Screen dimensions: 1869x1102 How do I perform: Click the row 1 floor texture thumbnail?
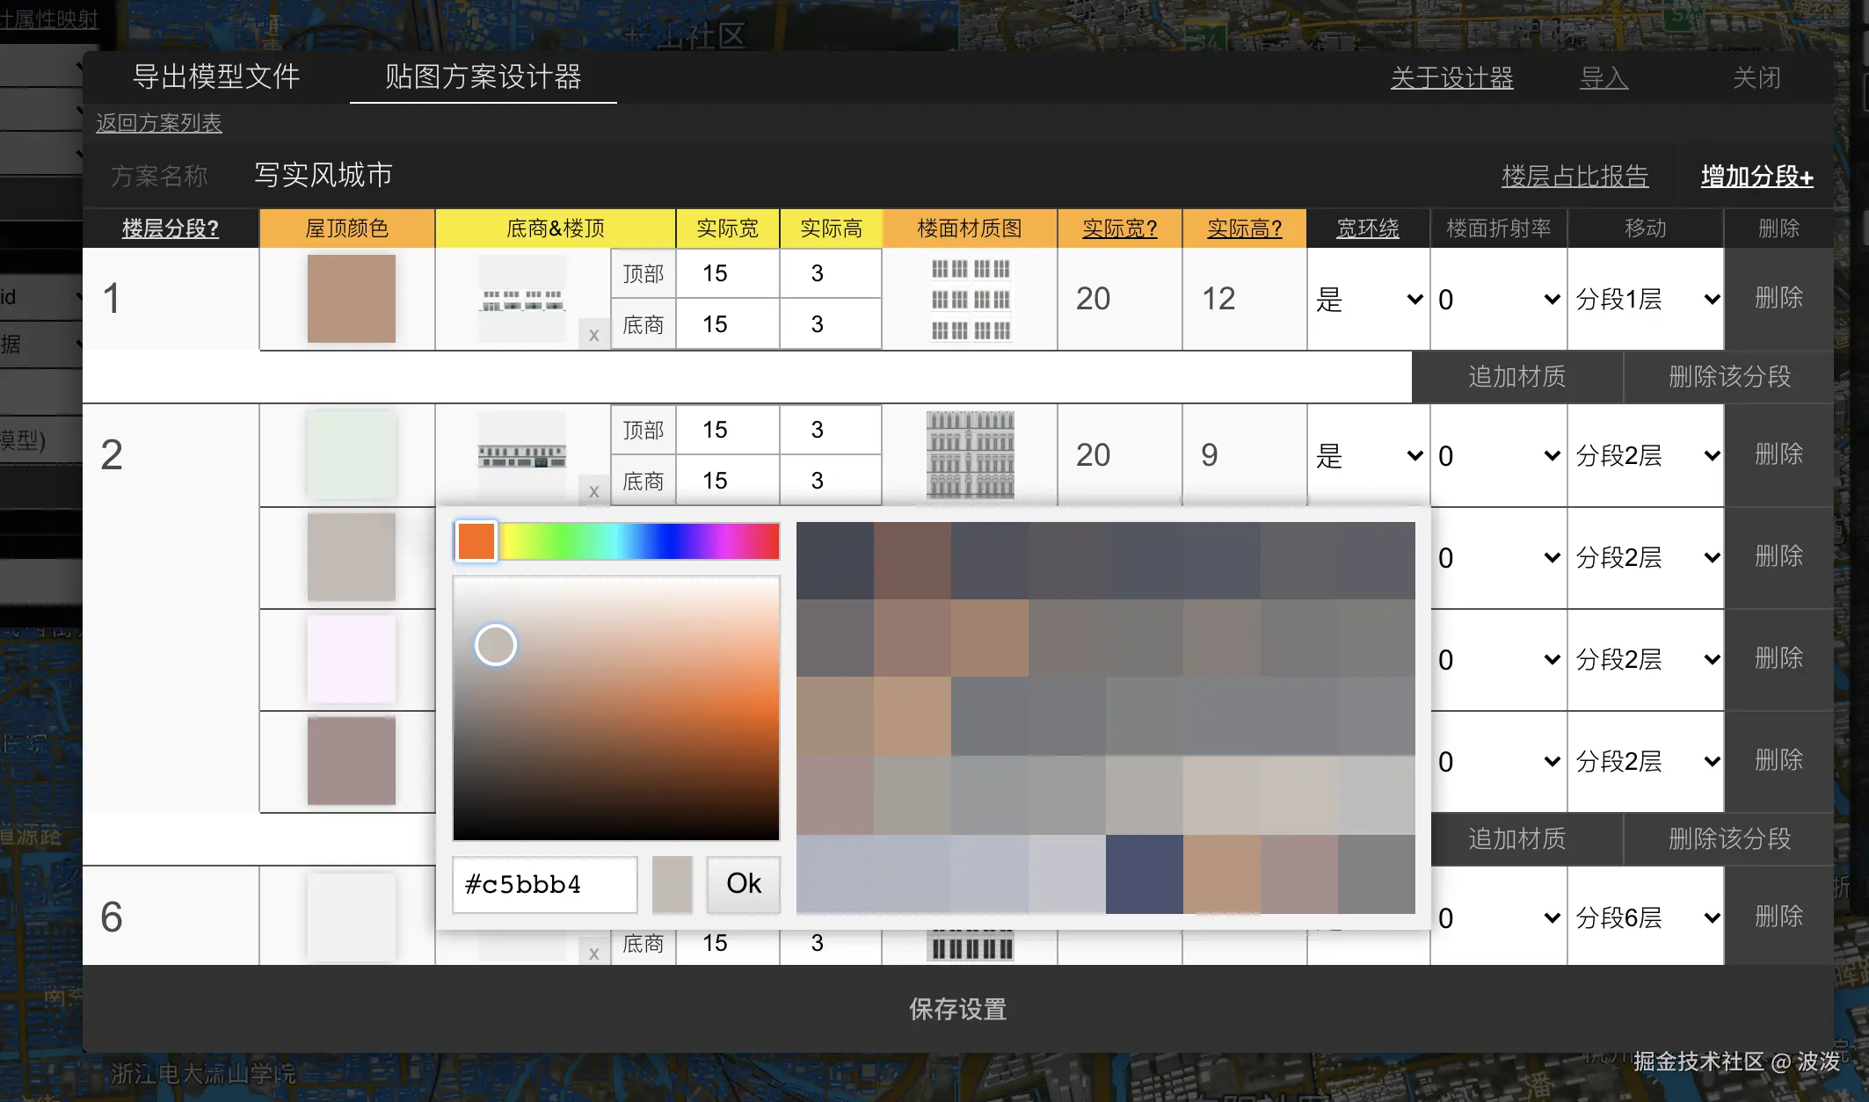[x=970, y=299]
